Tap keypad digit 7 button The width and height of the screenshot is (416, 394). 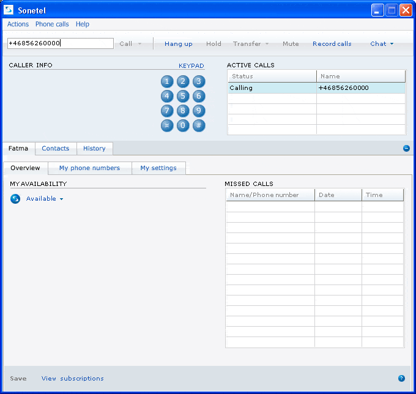point(167,111)
